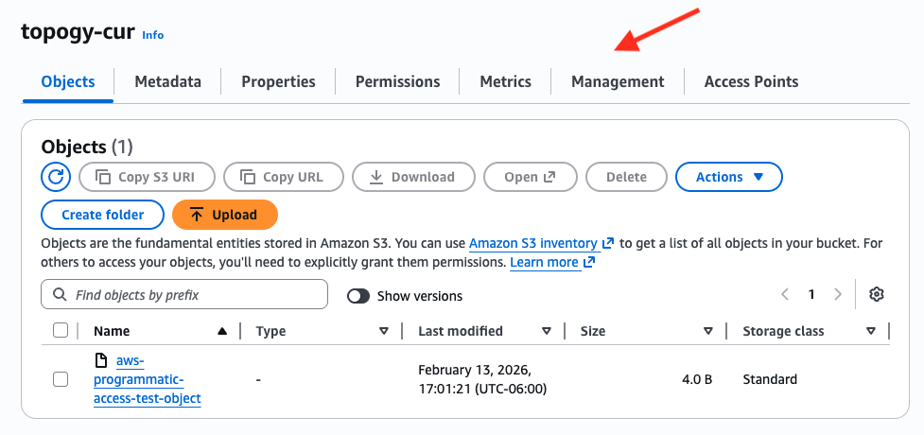Open the Metrics tab

tap(506, 81)
